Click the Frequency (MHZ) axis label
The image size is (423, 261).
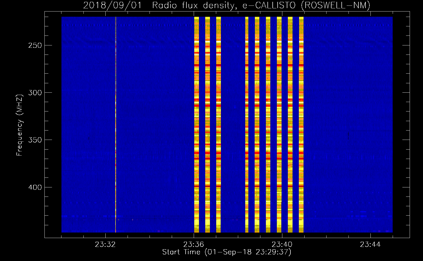click(x=20, y=125)
